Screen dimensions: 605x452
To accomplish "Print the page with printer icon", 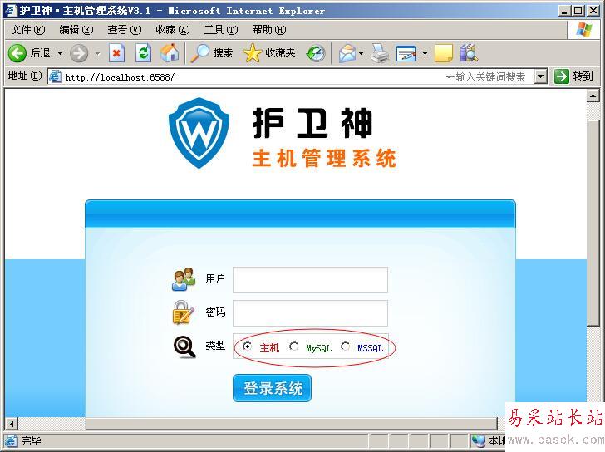I will point(380,53).
